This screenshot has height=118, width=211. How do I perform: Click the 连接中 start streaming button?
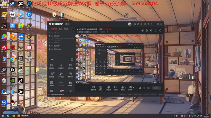[156, 88]
